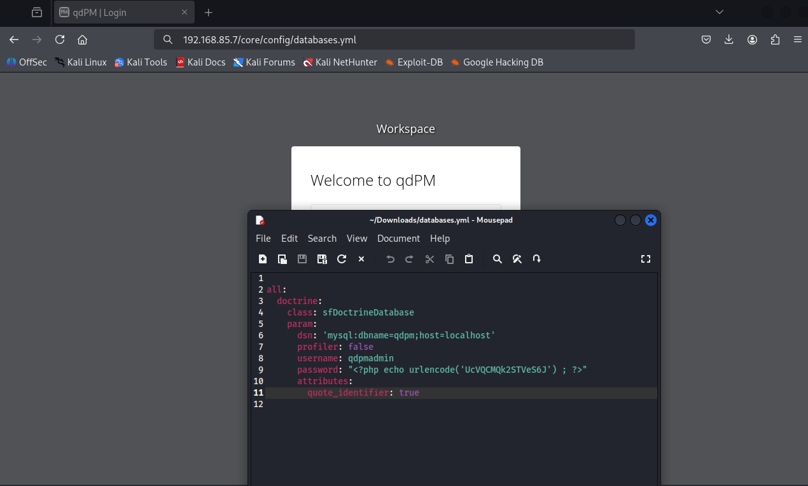Viewport: 808px width, 486px height.
Task: Toggle fullscreen mode in Mousepad toolbar
Action: [646, 259]
